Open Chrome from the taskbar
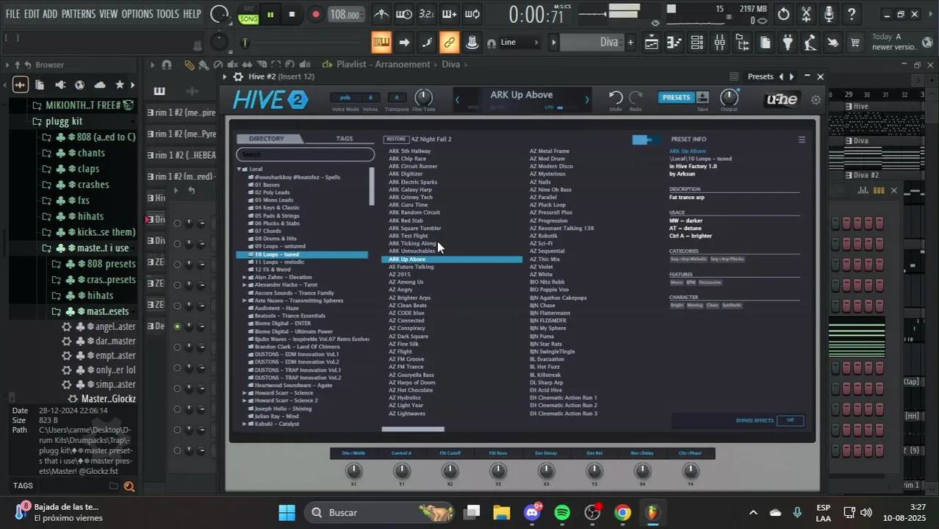The height and width of the screenshot is (529, 939). pos(622,513)
